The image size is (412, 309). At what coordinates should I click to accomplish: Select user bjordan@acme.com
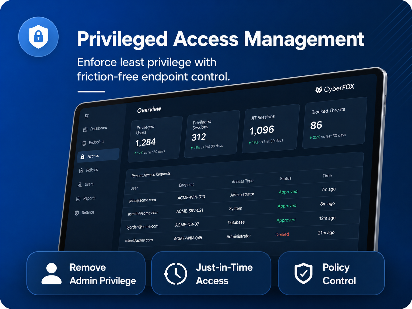[x=142, y=227]
